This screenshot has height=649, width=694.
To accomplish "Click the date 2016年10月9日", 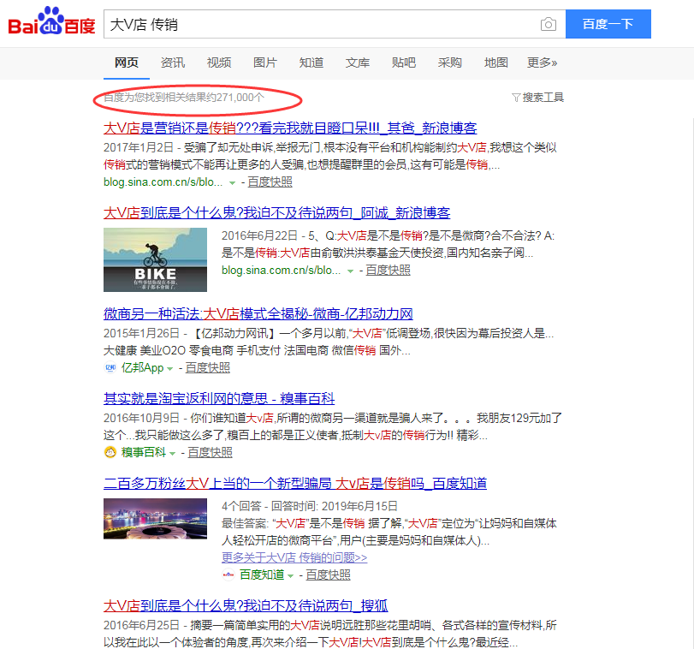I will coord(142,418).
